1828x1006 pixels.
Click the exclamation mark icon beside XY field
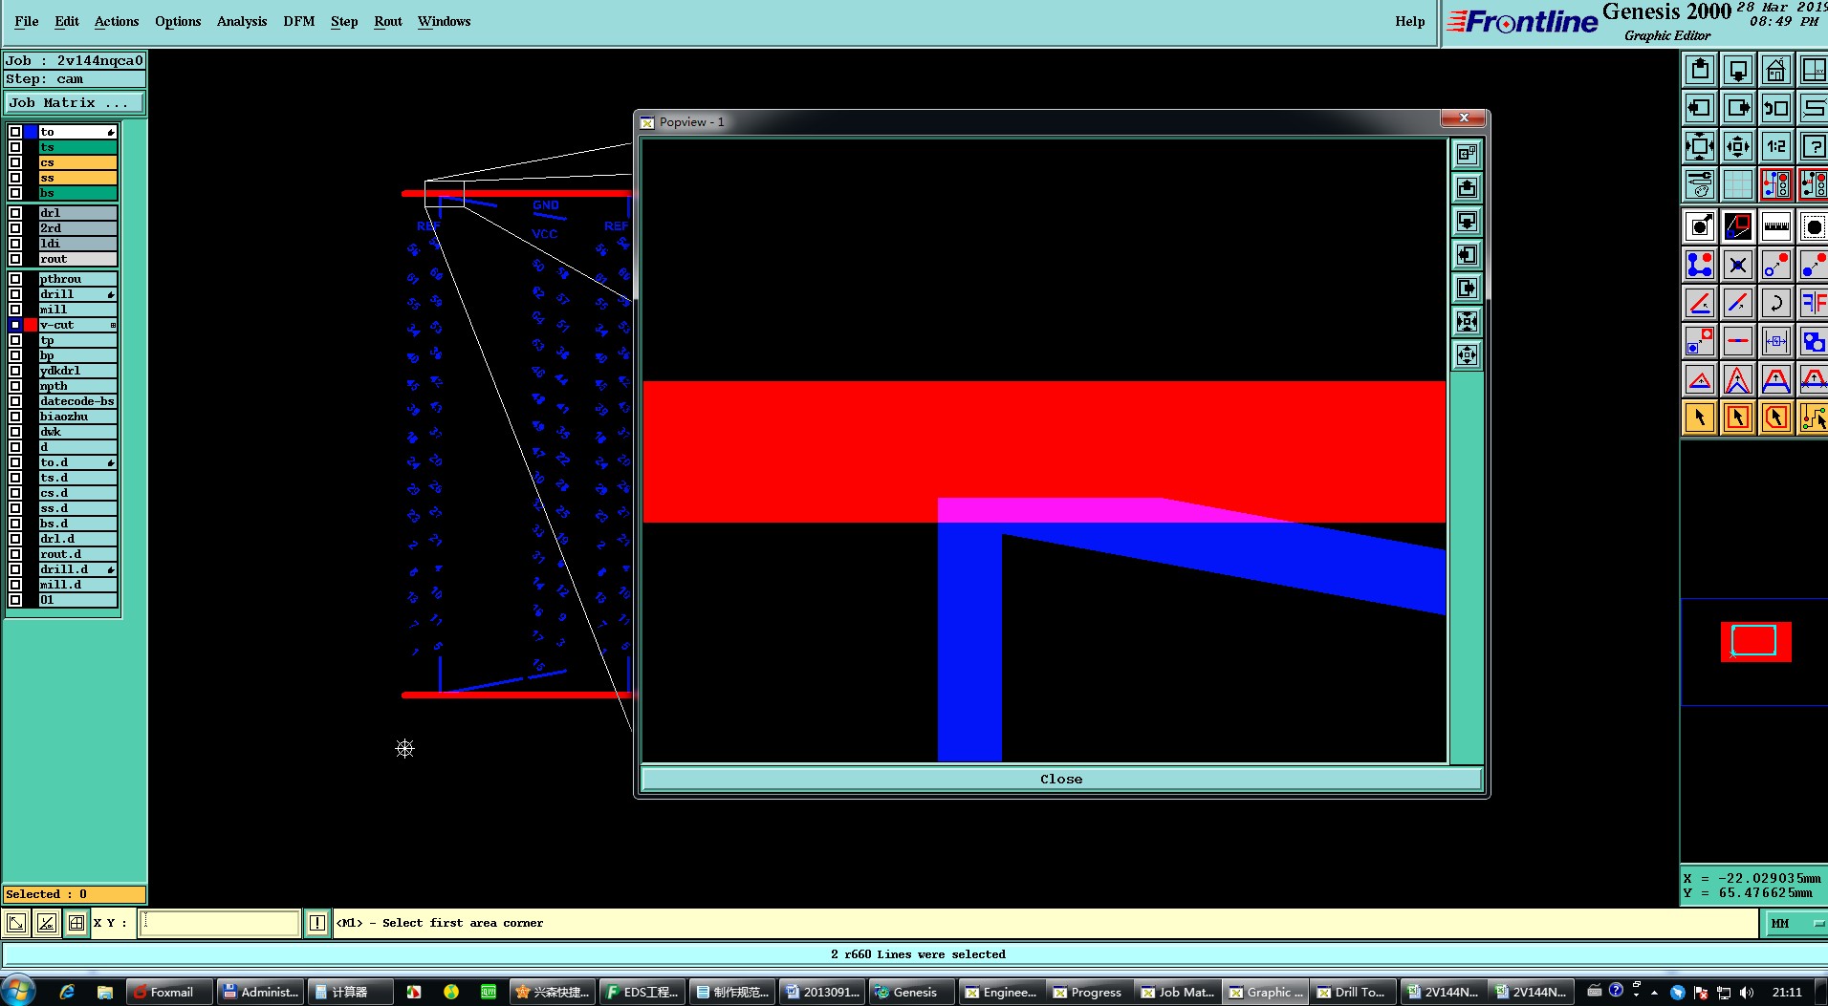point(317,923)
